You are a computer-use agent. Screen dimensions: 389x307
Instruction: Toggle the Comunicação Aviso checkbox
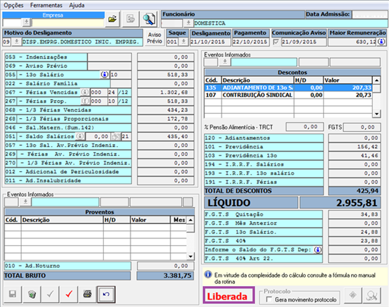276,42
